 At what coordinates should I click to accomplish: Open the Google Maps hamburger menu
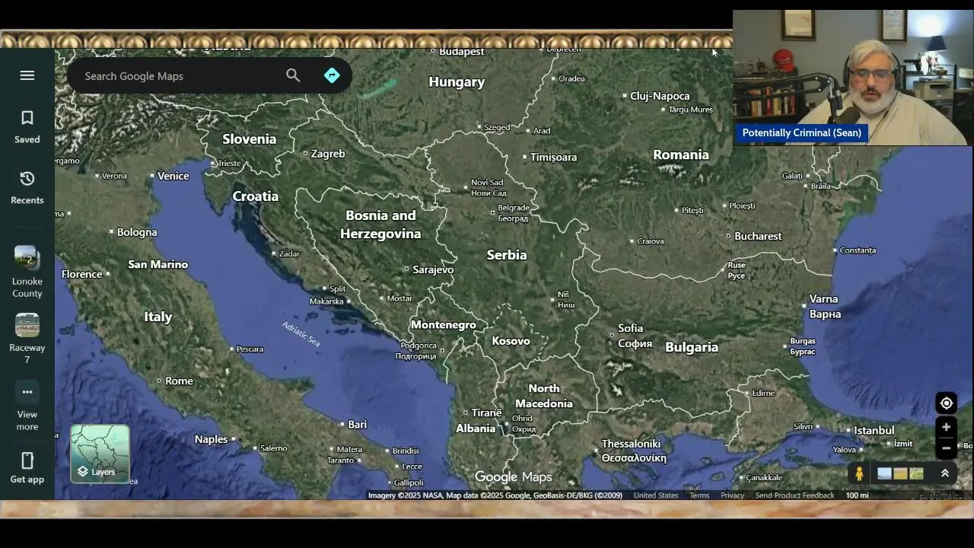(27, 75)
